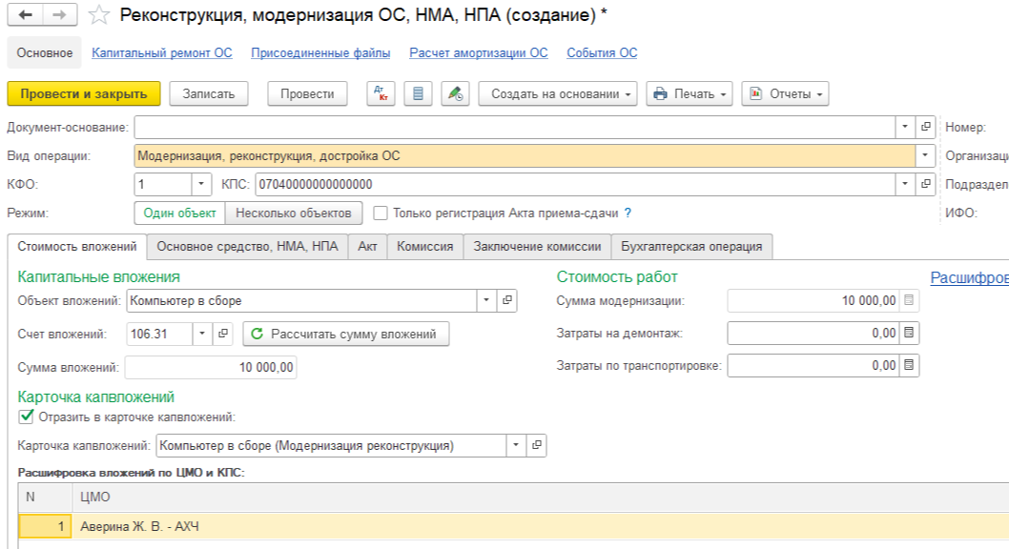Expand the КПС dropdown arrow
This screenshot has height=549, width=1009.
click(905, 185)
